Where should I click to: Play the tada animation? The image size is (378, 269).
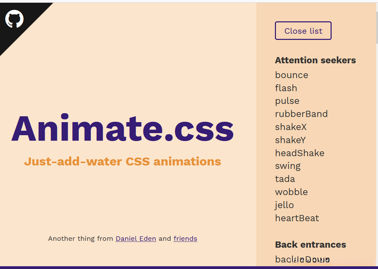click(x=285, y=179)
